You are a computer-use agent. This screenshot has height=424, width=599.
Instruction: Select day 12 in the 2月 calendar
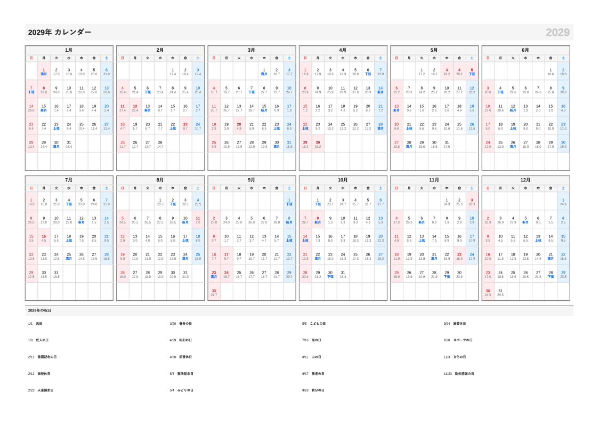135,107
